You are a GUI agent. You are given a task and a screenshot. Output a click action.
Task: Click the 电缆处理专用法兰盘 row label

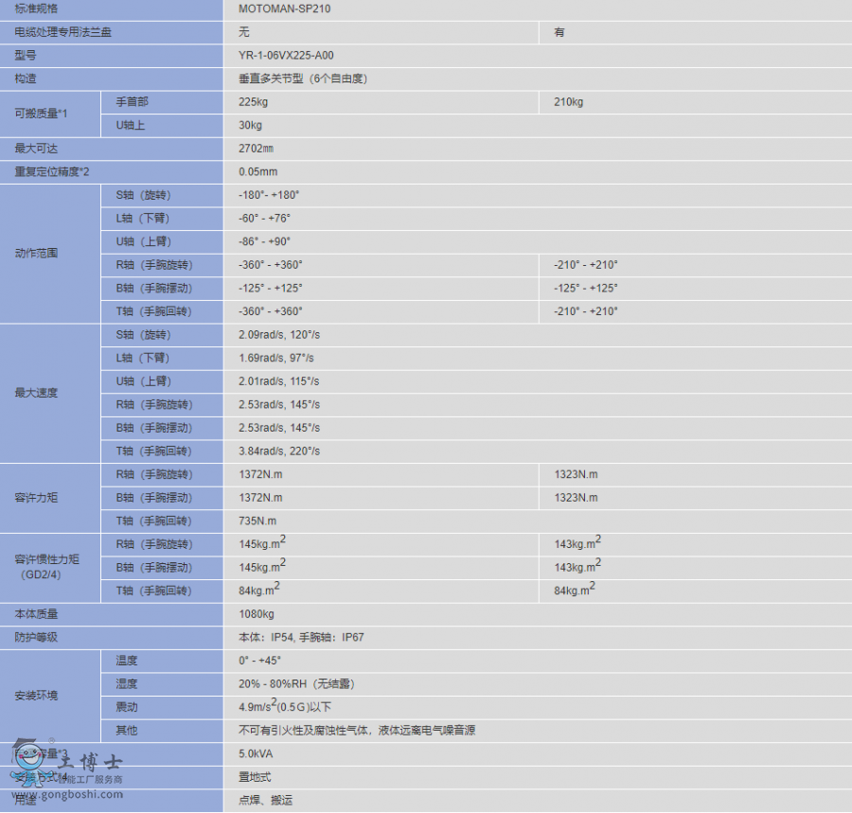point(63,32)
